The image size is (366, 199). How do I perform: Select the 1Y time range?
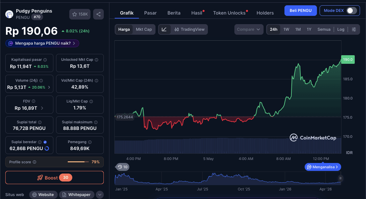pos(309,29)
